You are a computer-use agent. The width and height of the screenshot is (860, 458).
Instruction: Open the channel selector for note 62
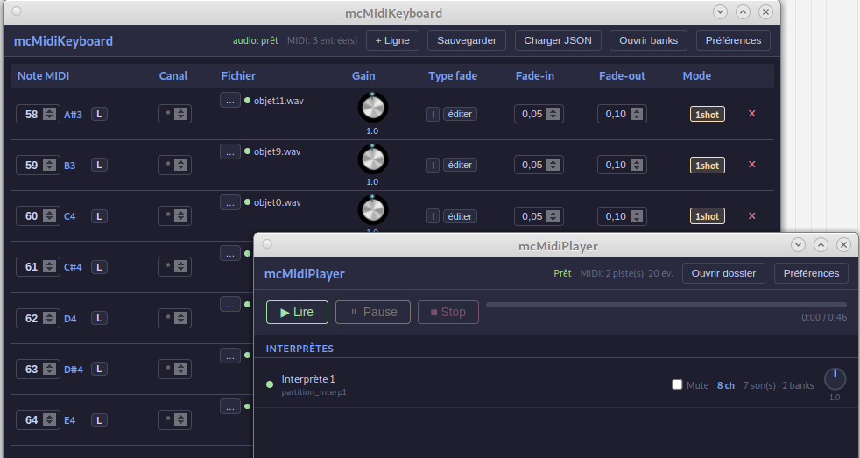[174, 318]
